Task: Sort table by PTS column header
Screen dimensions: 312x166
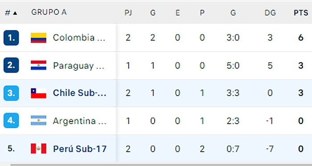Action: (x=301, y=13)
